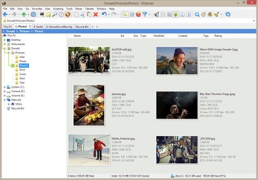Click Pictures in the breadcrumb path
The width and height of the screenshot is (258, 180).
(x=24, y=31)
